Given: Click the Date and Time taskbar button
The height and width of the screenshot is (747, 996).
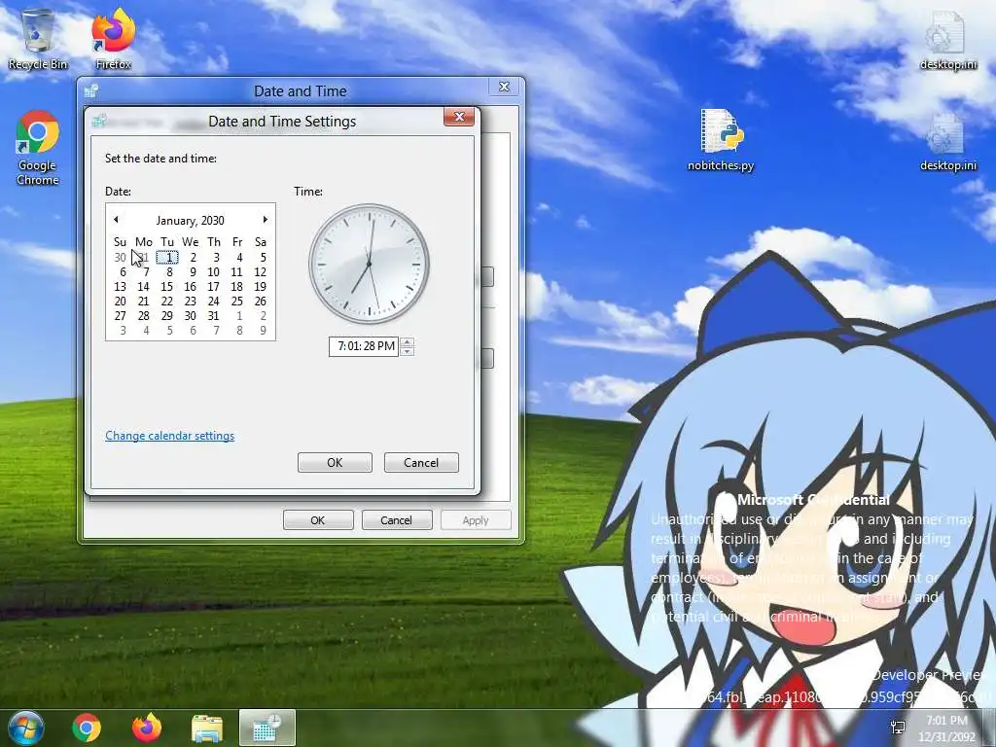Looking at the screenshot, I should click(267, 728).
